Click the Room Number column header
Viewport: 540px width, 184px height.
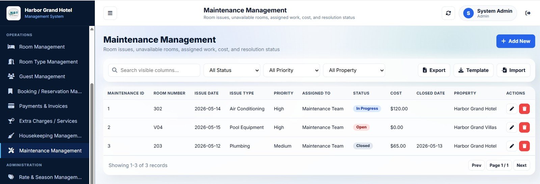tap(169, 93)
